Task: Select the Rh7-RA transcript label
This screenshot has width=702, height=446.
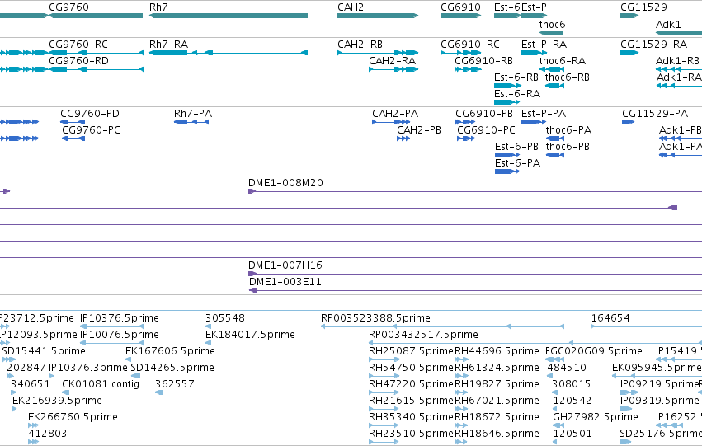Action: pyautogui.click(x=169, y=45)
